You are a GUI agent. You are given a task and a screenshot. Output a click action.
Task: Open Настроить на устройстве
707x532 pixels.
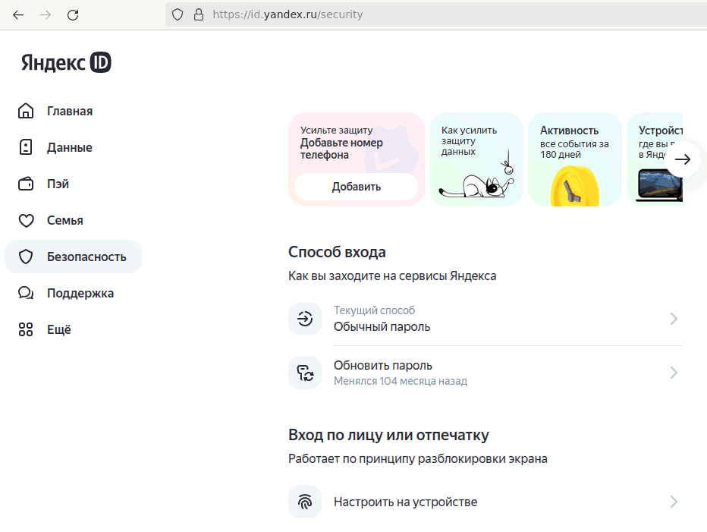pyautogui.click(x=485, y=502)
